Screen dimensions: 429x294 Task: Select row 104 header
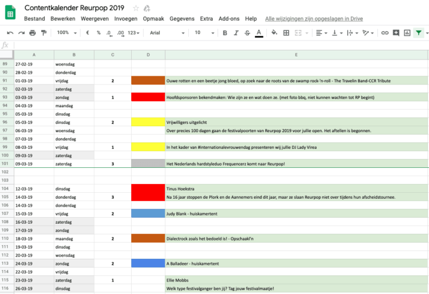7,189
